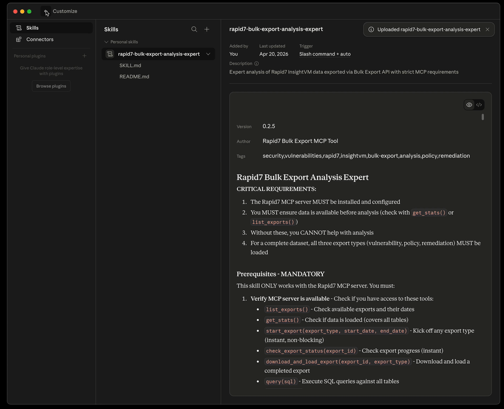This screenshot has height=409, width=504.
Task: Open the SKILL.md file
Action: point(130,65)
